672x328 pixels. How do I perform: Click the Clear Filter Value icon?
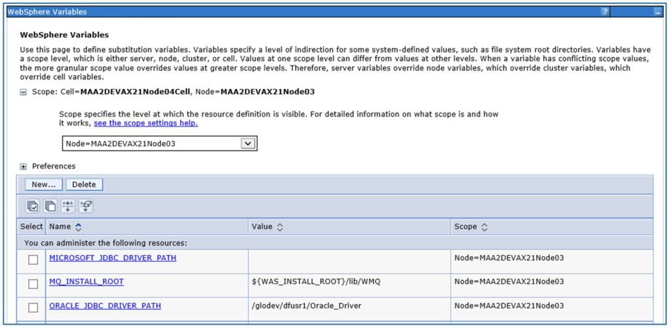point(86,206)
